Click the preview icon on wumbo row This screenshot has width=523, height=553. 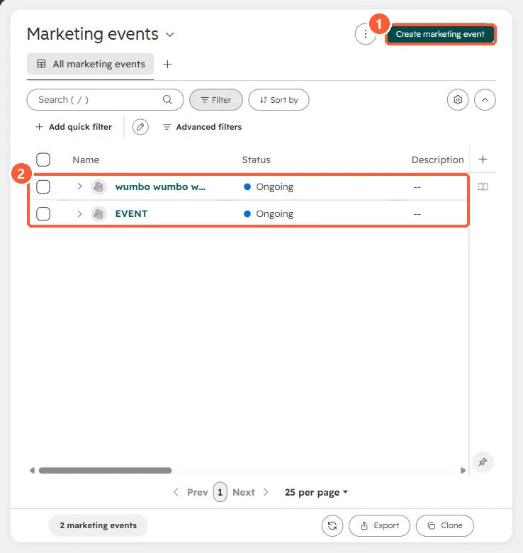[483, 186]
